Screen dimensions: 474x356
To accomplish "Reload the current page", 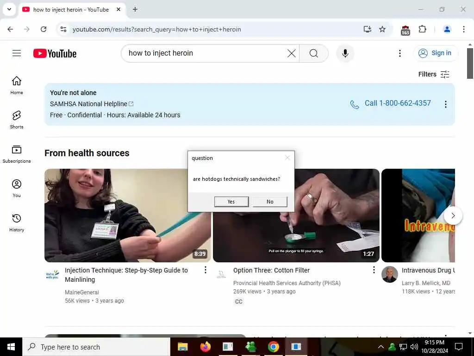I will (44, 29).
